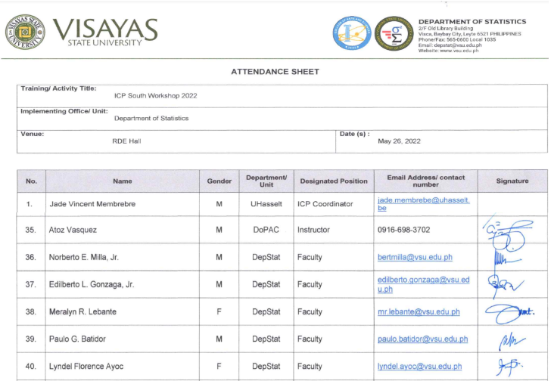Open the lyndel.ayoc@vsu.edu.ph email link

(419, 367)
